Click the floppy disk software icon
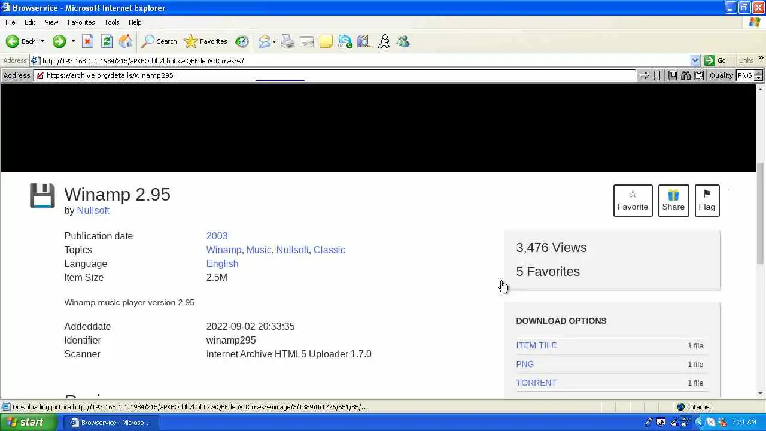The height and width of the screenshot is (431, 766). tap(42, 196)
